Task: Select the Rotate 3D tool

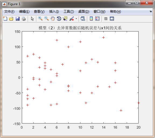Action: 59,19
